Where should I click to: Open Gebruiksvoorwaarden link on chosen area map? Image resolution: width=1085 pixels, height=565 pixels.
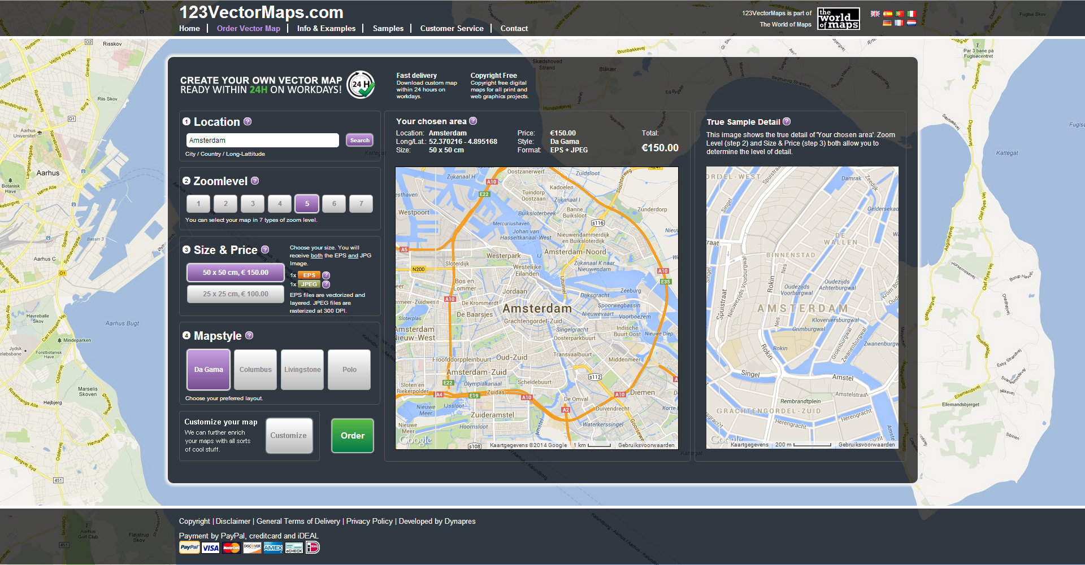(646, 445)
